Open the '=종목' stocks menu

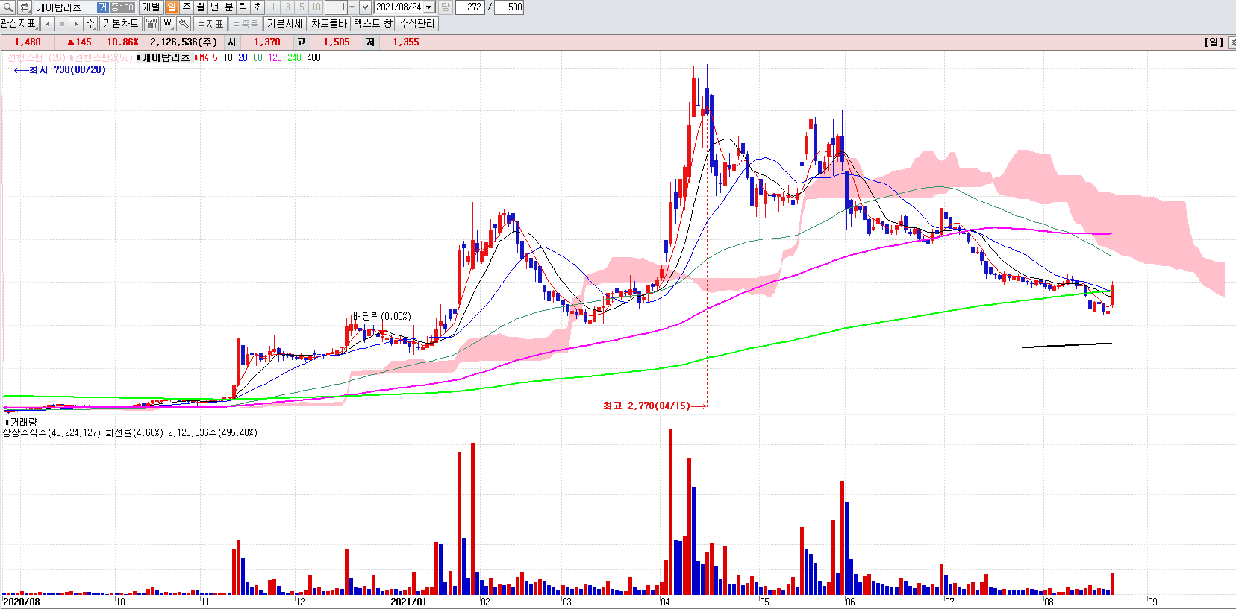[x=245, y=24]
